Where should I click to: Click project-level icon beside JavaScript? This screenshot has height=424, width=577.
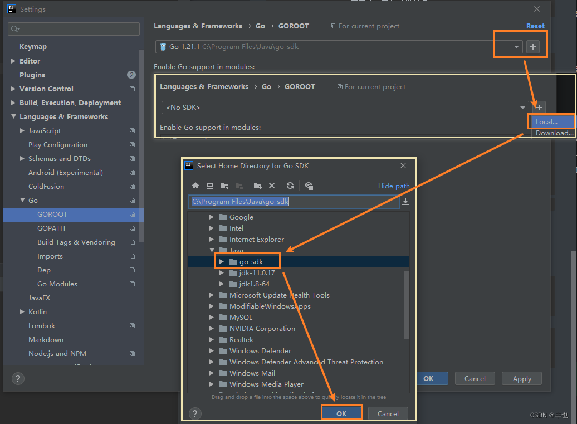click(x=132, y=131)
